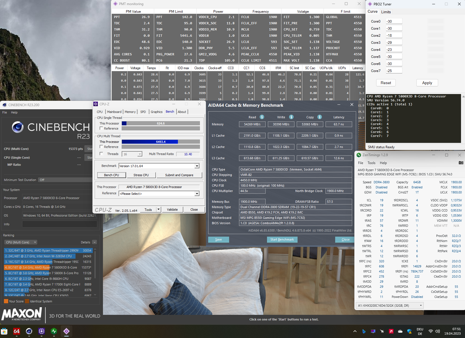Switch to Cinebench via its taskbar icon
This screenshot has height=338, width=465.
click(x=29, y=331)
